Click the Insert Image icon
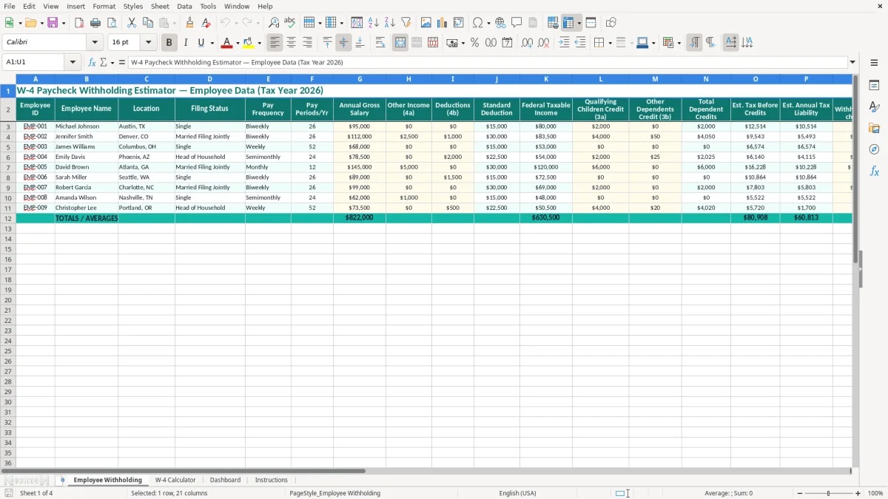This screenshot has height=499, width=888. 426,23
